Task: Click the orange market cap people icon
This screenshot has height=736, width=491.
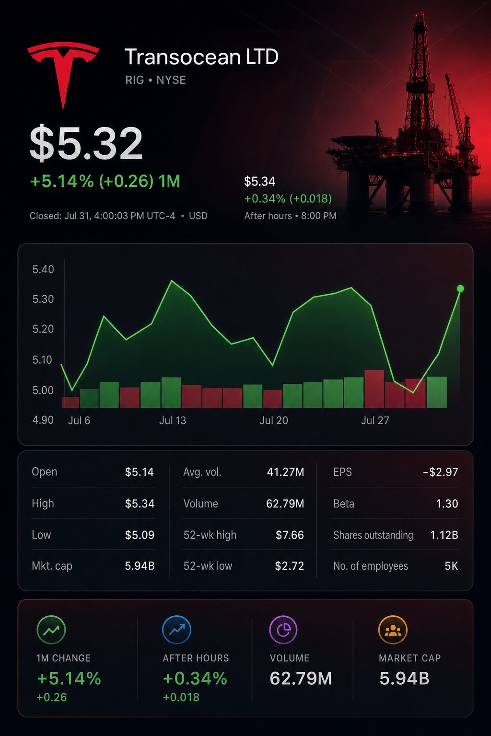Action: click(x=393, y=630)
